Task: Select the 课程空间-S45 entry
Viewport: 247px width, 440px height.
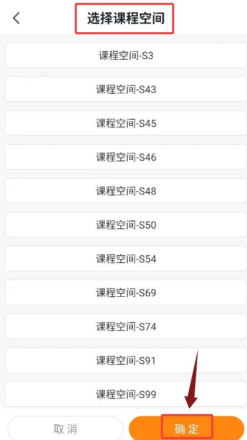Action: click(126, 123)
